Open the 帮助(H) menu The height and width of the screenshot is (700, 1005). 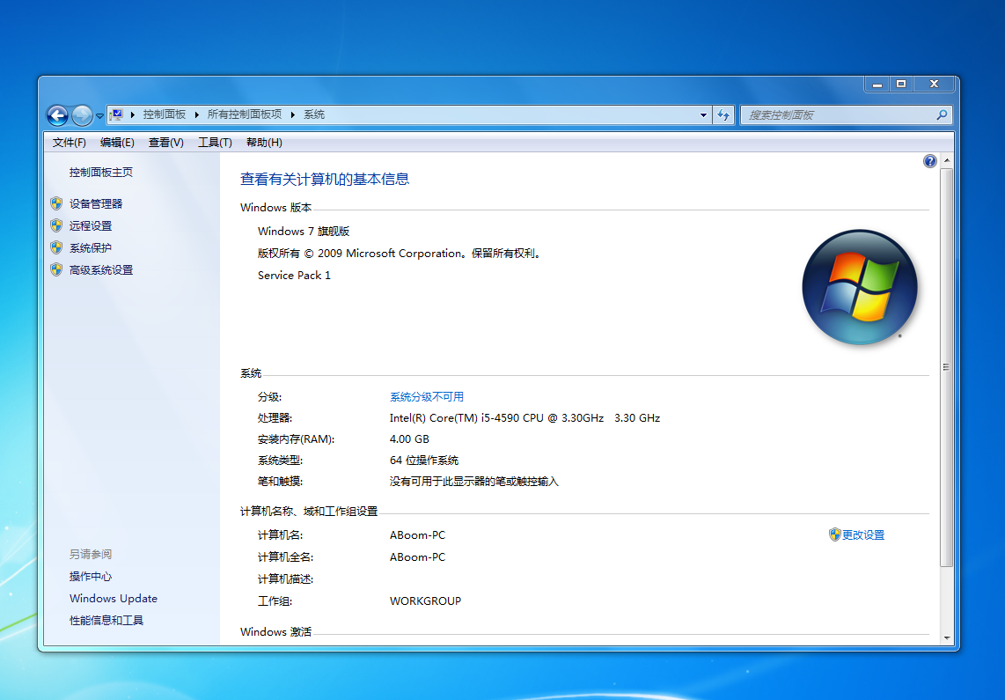click(264, 143)
